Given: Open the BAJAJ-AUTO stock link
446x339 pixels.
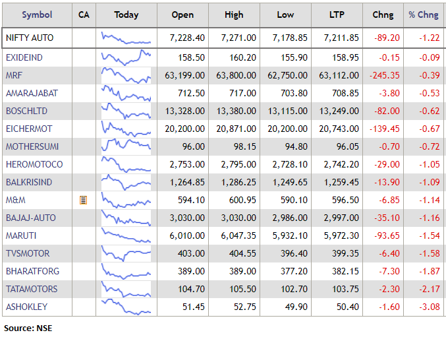Looking at the screenshot, I should coord(30,218).
